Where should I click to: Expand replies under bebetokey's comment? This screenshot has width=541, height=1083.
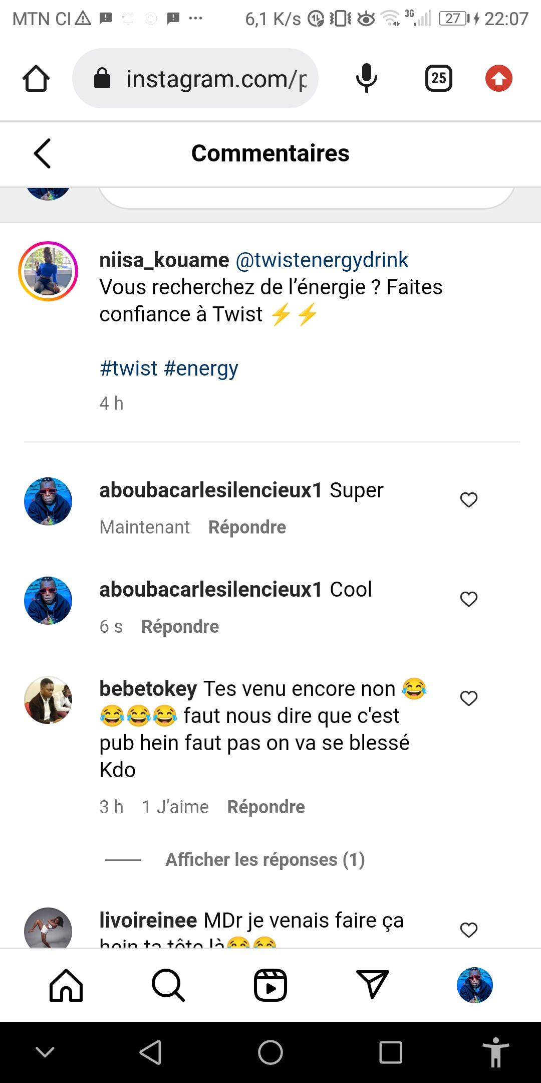click(265, 859)
